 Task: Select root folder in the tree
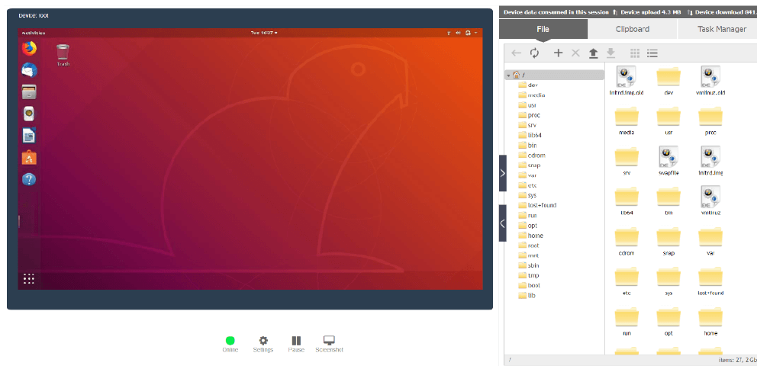(529, 245)
